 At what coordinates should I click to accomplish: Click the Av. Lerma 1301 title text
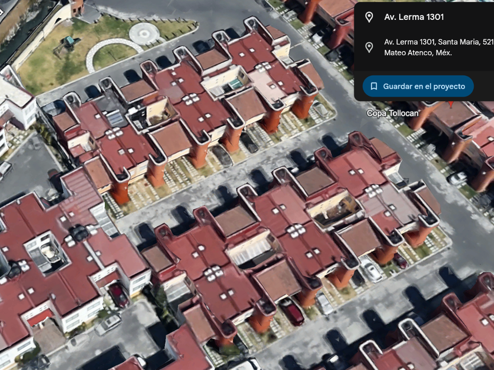[414, 17]
